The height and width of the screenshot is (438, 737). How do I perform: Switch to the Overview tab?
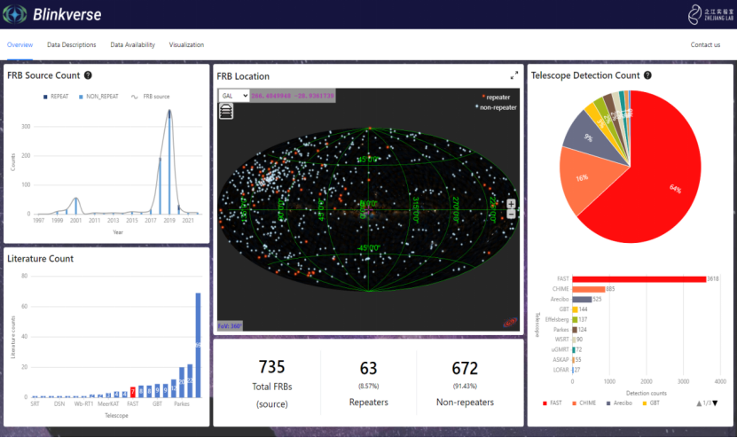20,44
